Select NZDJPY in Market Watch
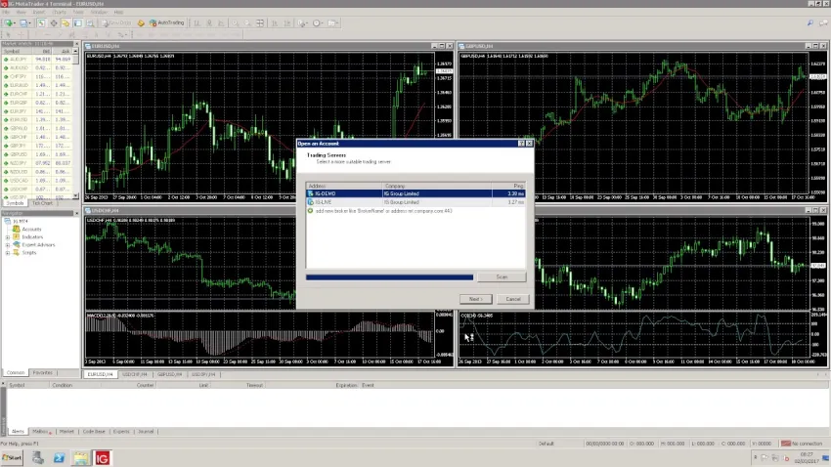This screenshot has height=467, width=831. point(37,163)
